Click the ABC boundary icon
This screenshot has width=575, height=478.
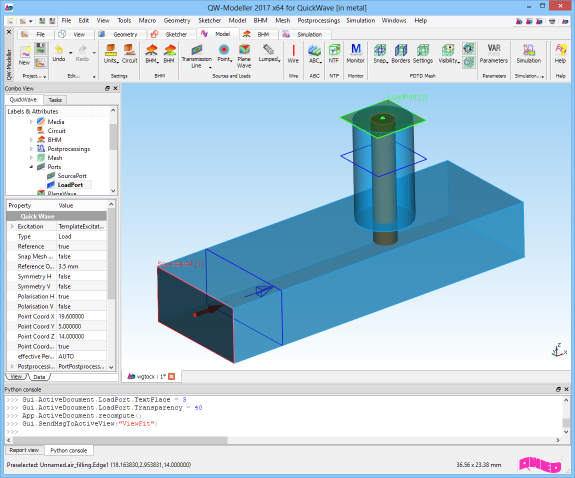[x=314, y=49]
